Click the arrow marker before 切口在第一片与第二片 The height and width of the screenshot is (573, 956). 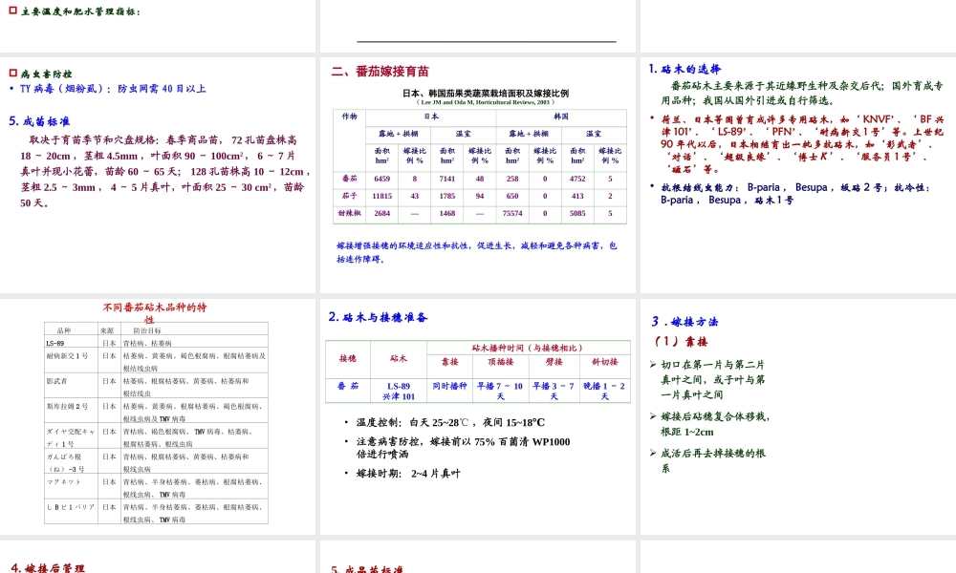653,364
